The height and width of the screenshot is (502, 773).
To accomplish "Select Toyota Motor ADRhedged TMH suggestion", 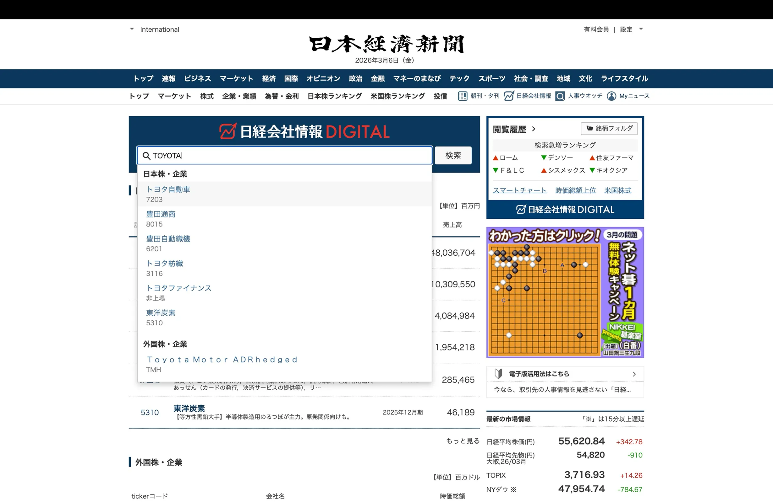I will [x=284, y=364].
